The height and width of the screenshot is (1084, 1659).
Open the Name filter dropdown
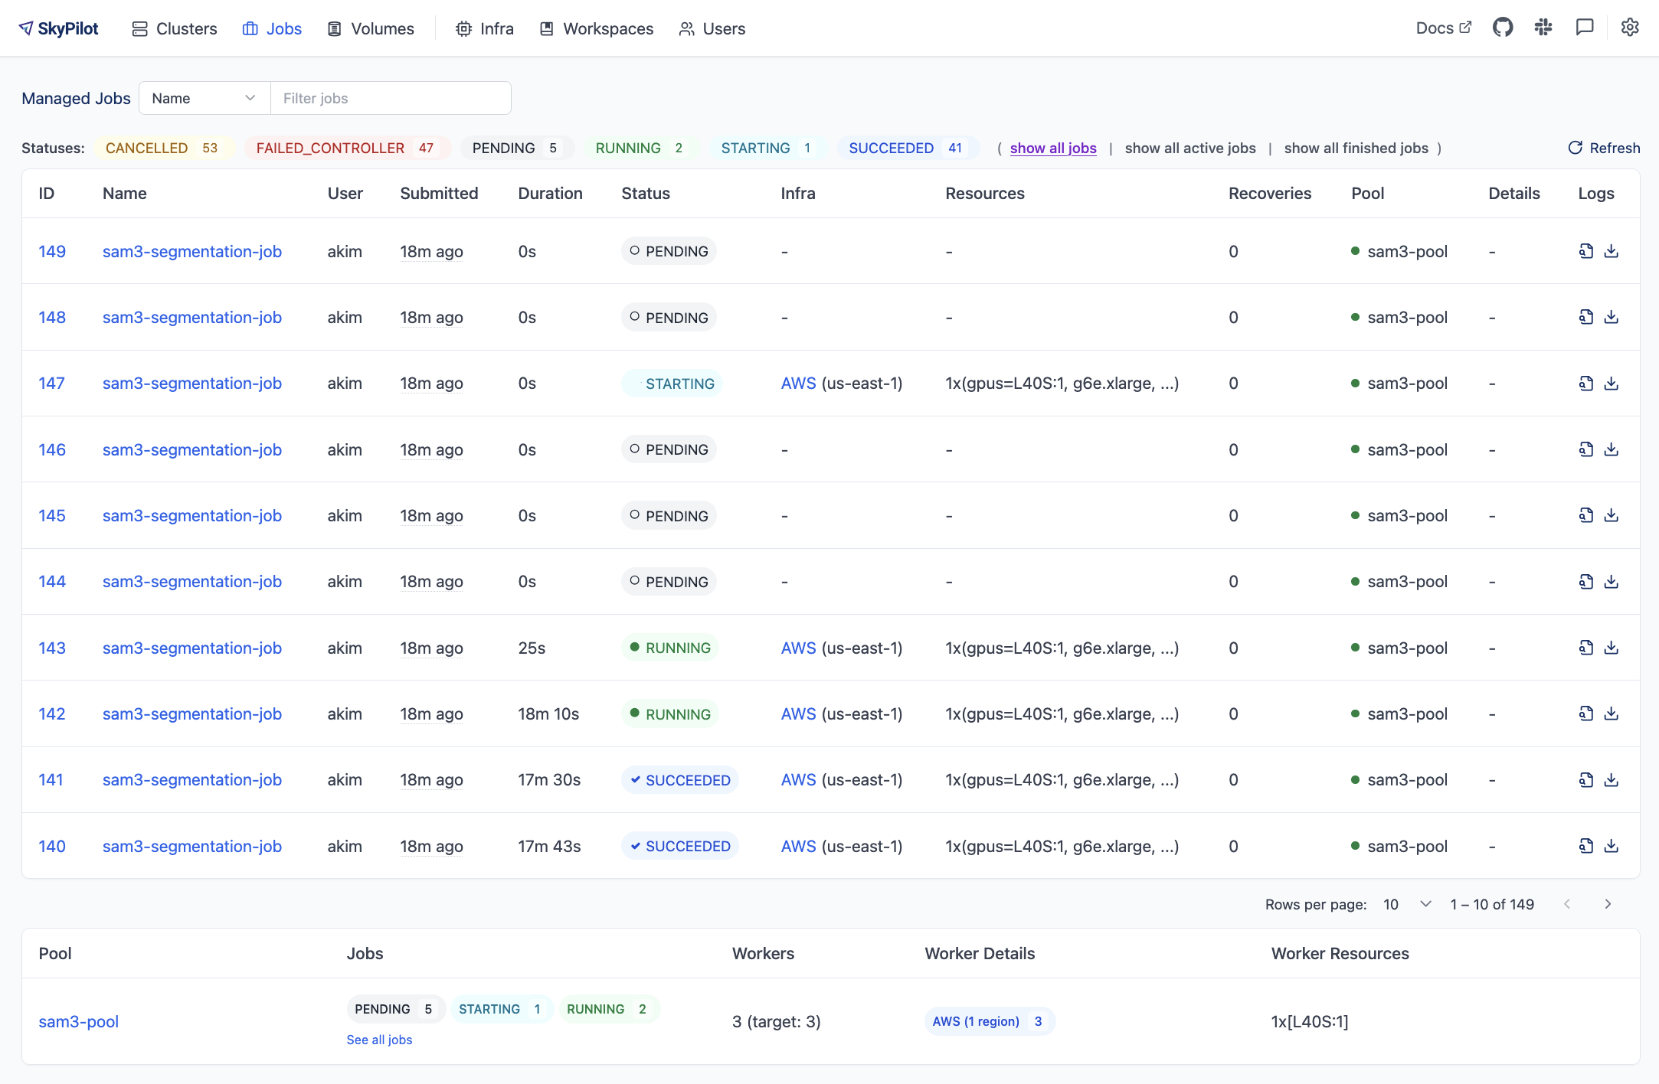(204, 98)
